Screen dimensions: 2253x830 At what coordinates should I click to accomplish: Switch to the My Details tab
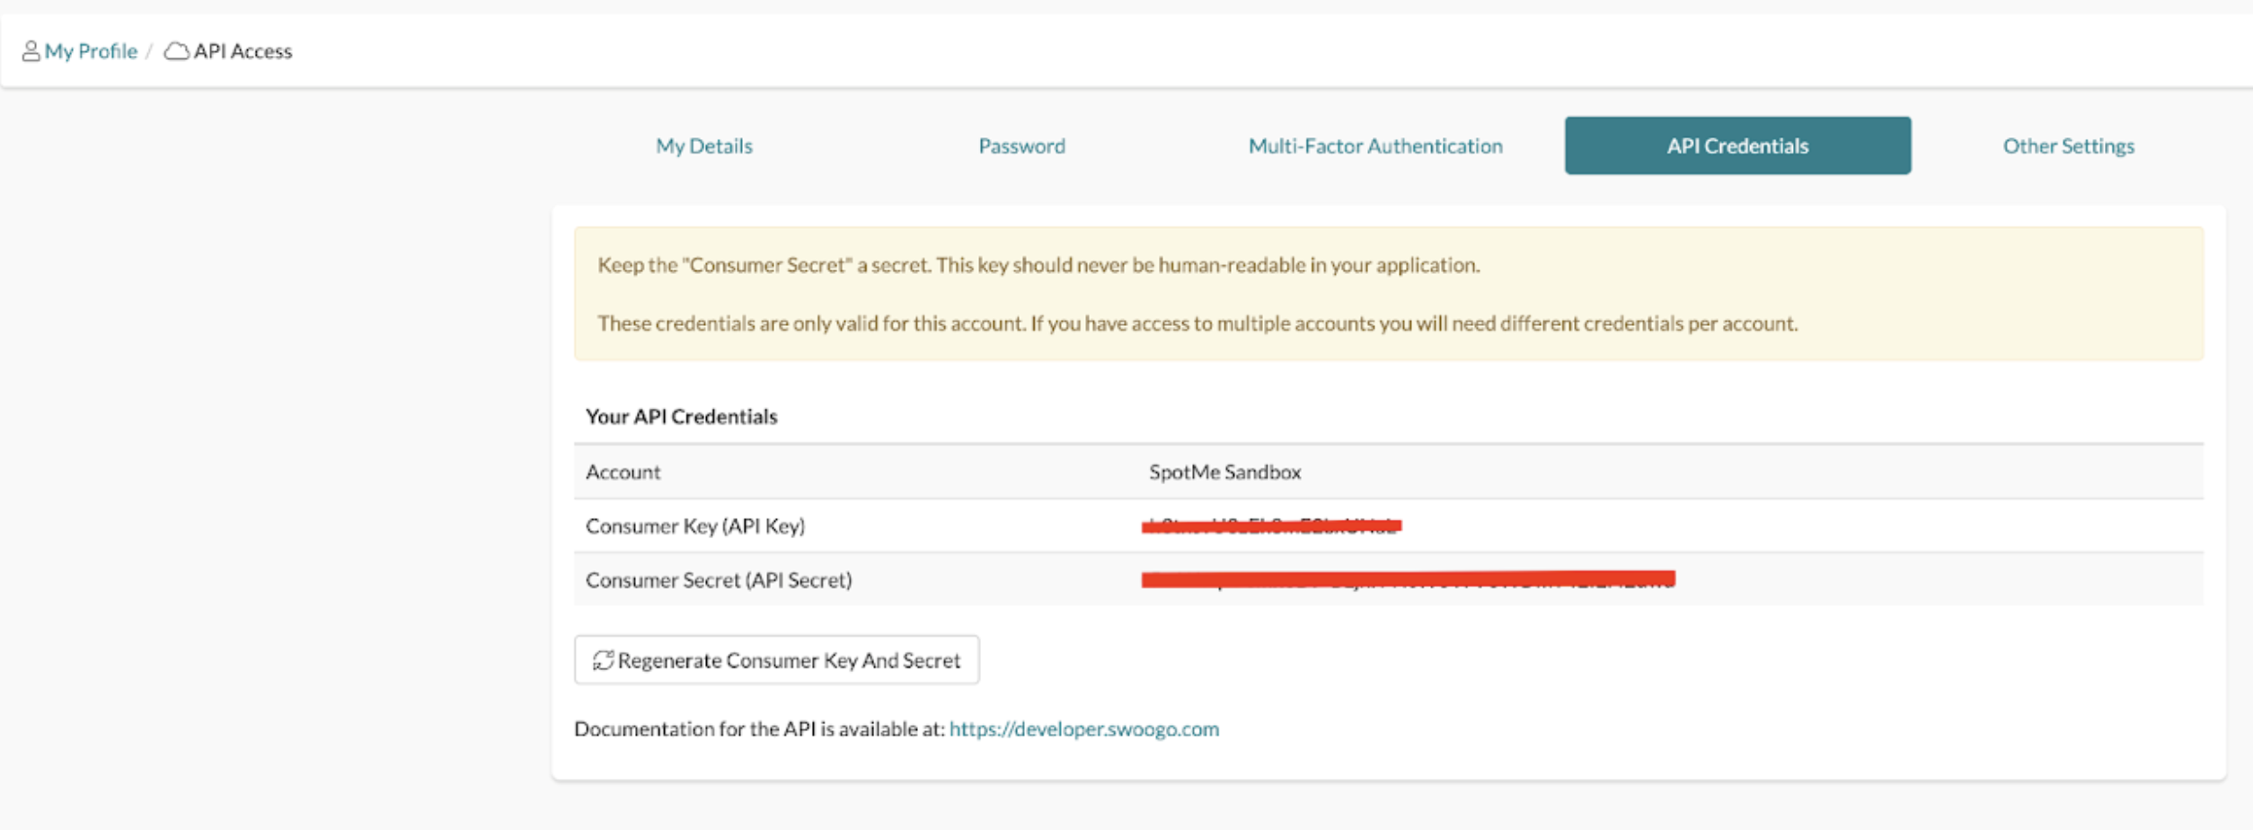pos(703,146)
